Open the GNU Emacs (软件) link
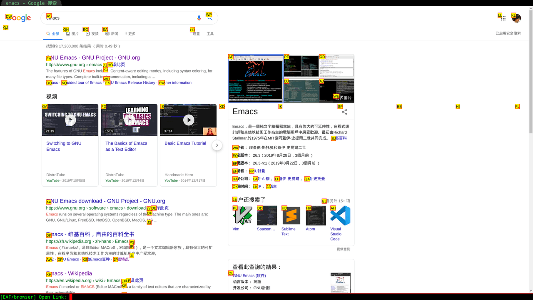533x300 pixels. (249, 275)
